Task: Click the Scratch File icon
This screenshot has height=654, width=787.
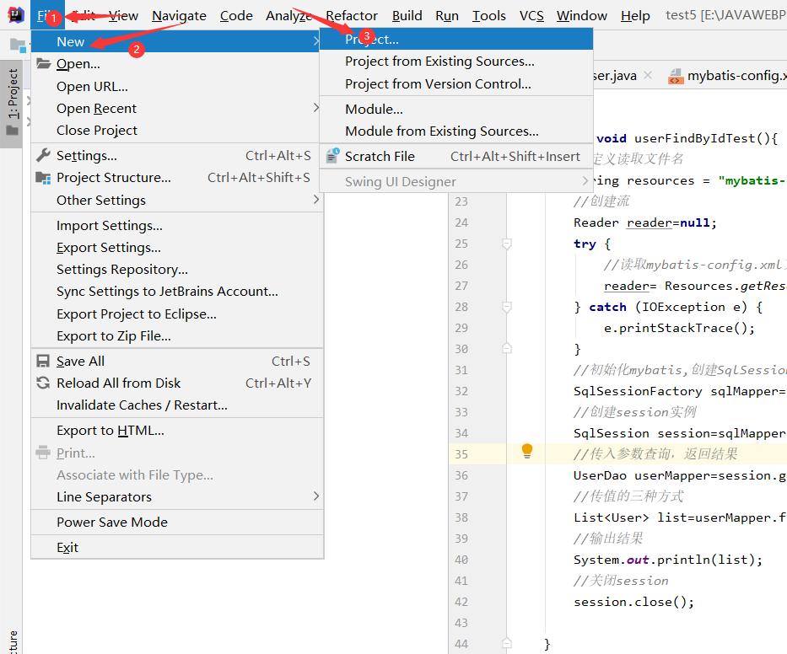Action: pyautogui.click(x=332, y=156)
